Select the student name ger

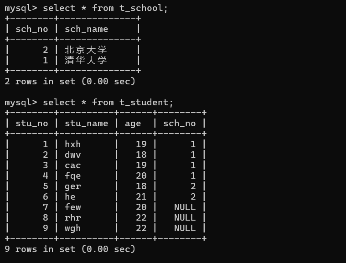point(72,186)
